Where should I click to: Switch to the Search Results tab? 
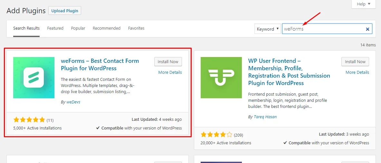pyautogui.click(x=26, y=28)
